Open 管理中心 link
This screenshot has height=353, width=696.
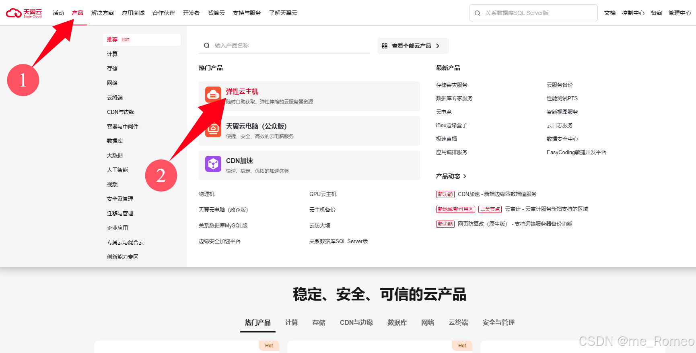pos(680,13)
